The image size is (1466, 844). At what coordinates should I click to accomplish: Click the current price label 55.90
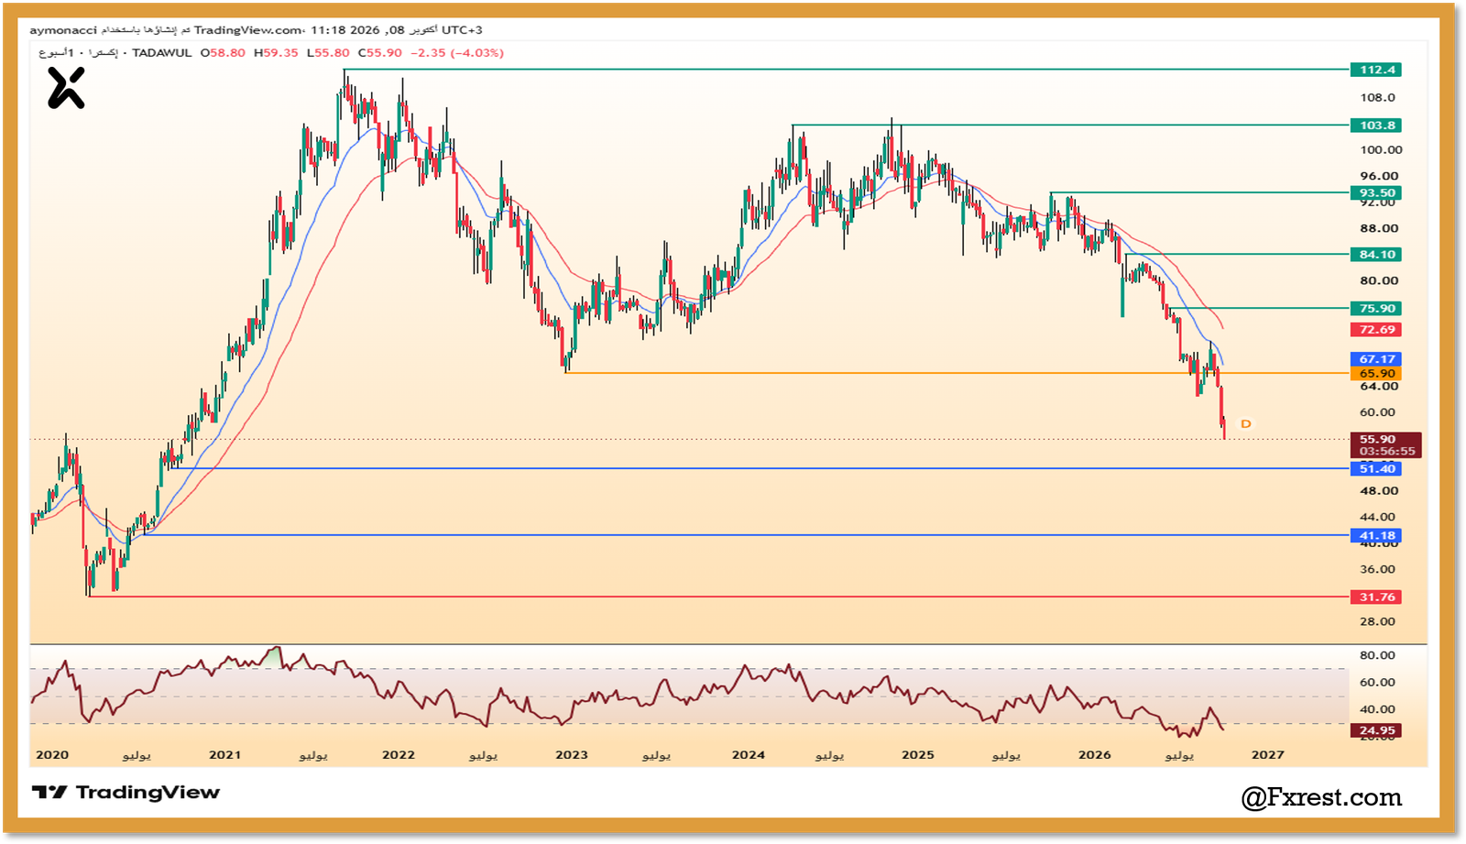tap(1377, 439)
